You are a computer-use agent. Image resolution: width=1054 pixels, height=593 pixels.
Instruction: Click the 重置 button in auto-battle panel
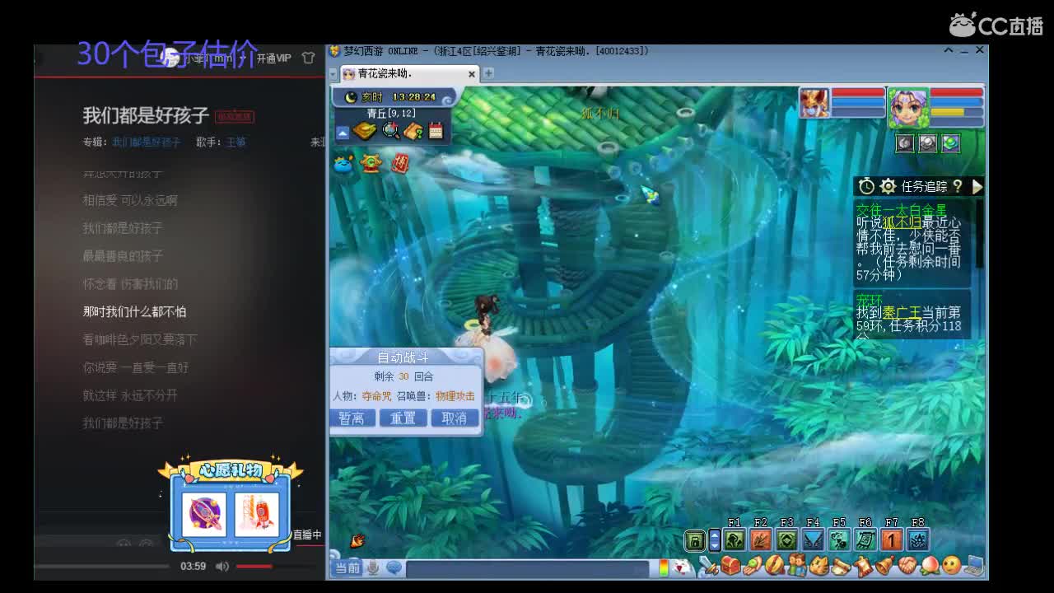click(403, 418)
